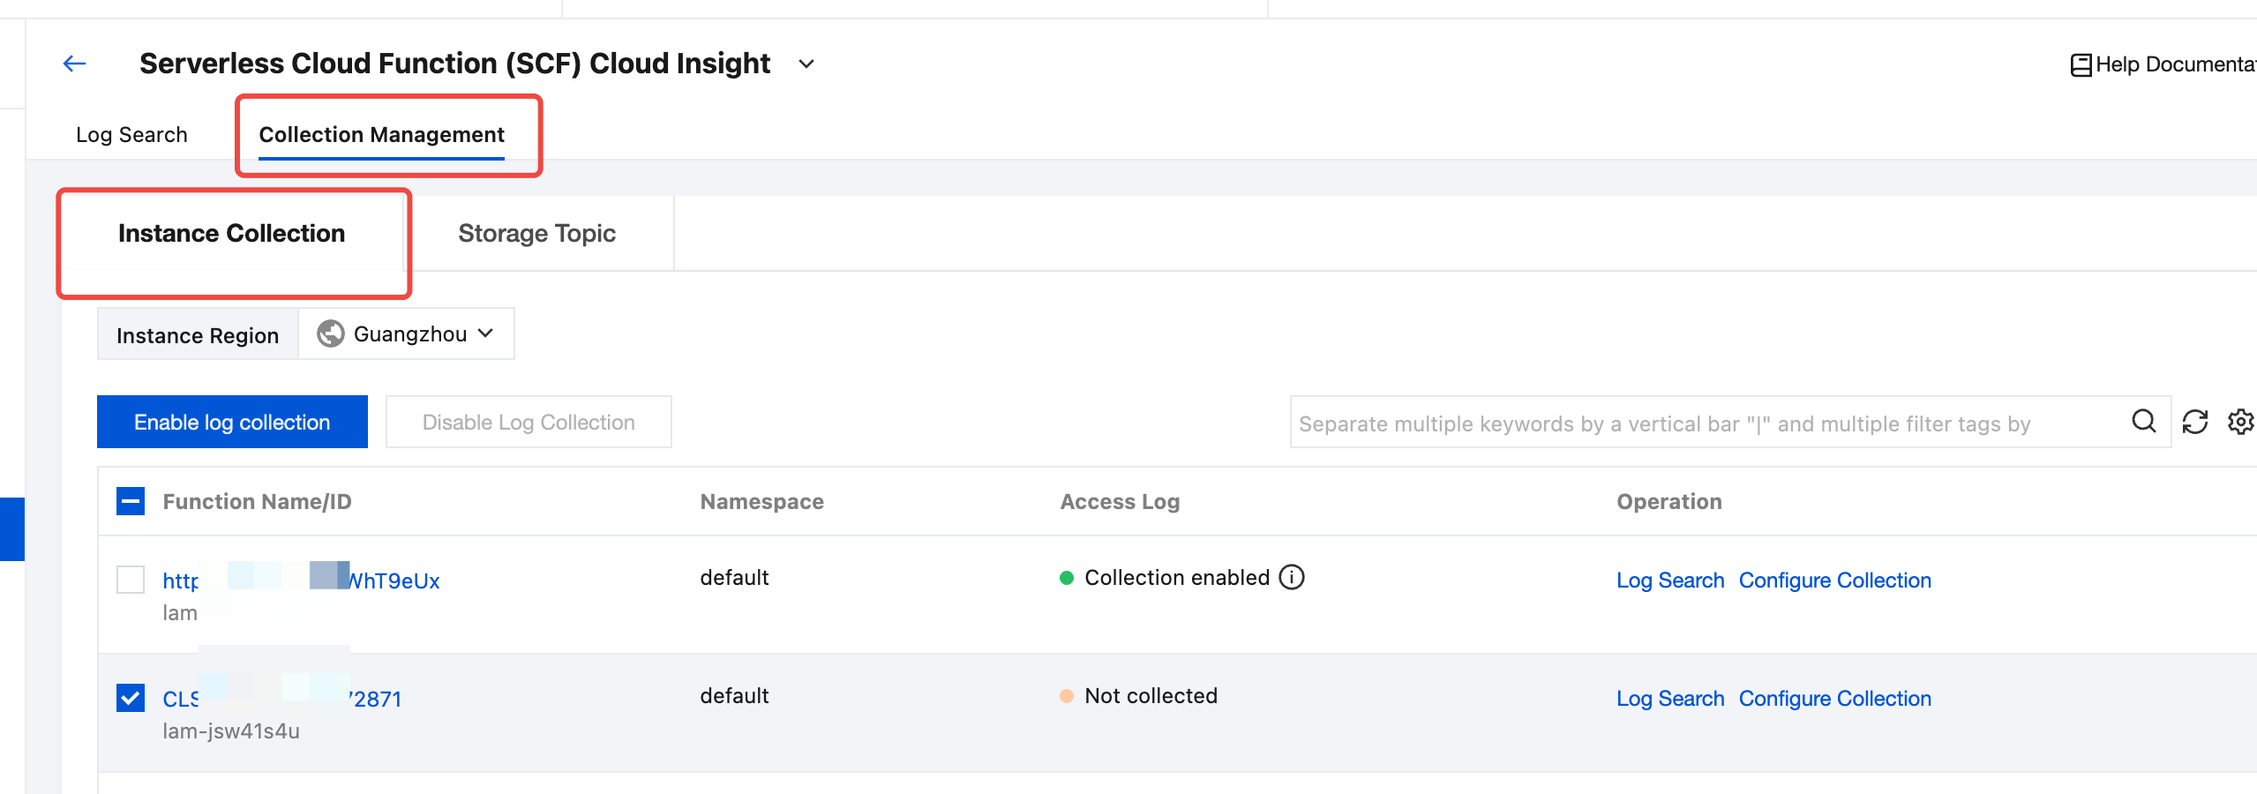Open table settings gear icon

click(x=2240, y=422)
